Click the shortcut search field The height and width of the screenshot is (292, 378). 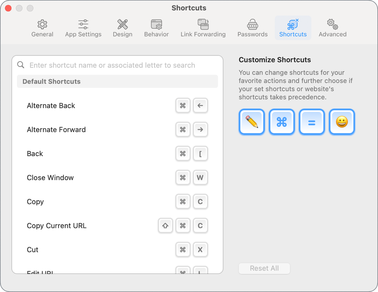tap(117, 65)
